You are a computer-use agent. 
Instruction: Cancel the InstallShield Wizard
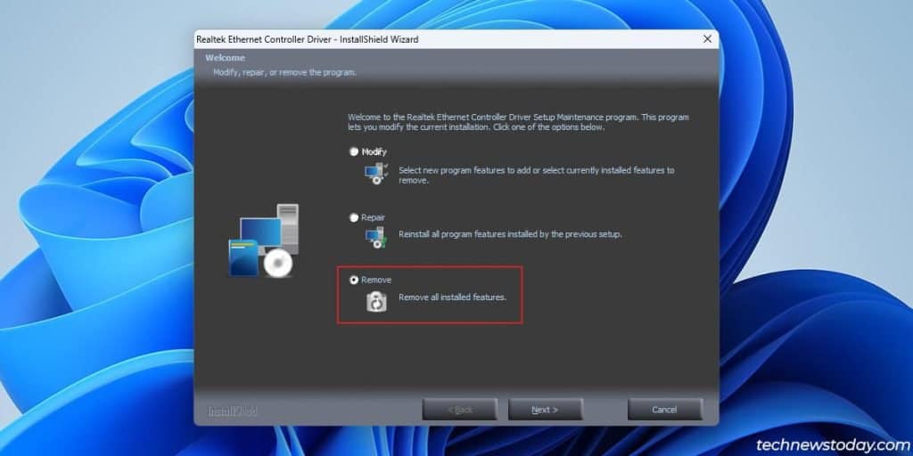point(664,410)
